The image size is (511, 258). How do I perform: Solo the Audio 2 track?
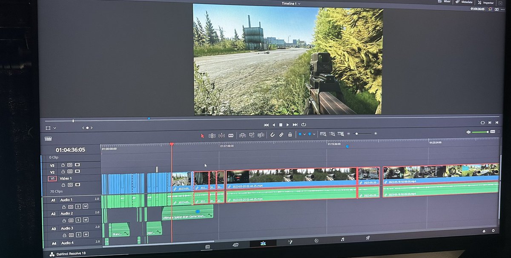tap(78, 221)
